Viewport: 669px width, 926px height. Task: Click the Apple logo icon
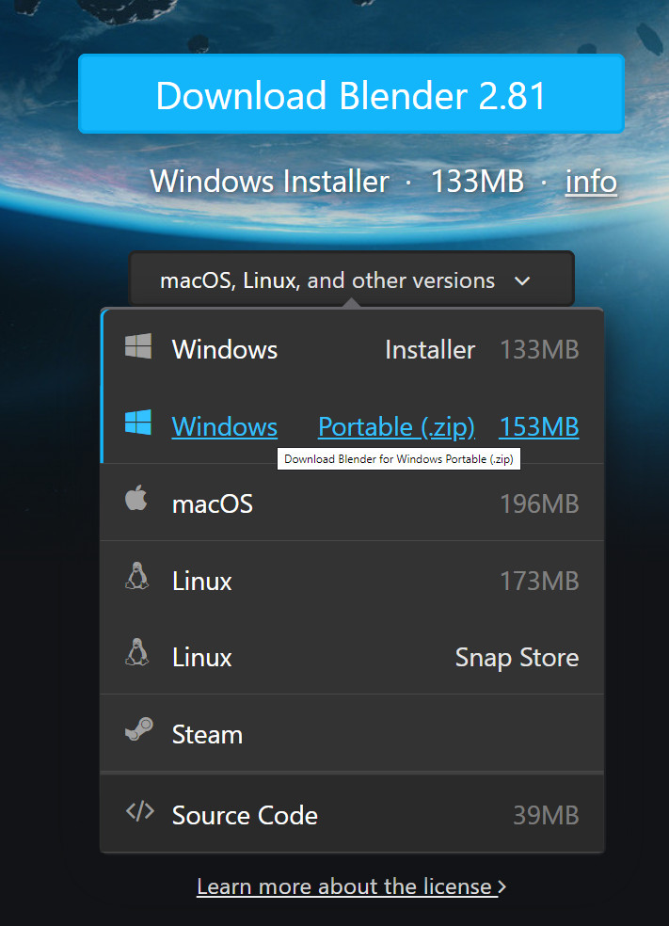point(136,498)
